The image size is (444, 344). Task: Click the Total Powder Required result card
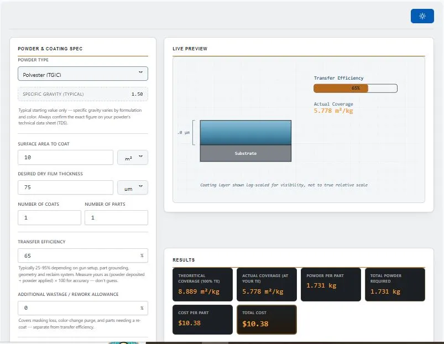tap(395, 284)
